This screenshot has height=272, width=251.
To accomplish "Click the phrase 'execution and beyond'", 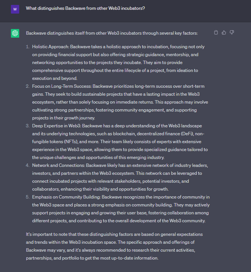I will 55,78.
